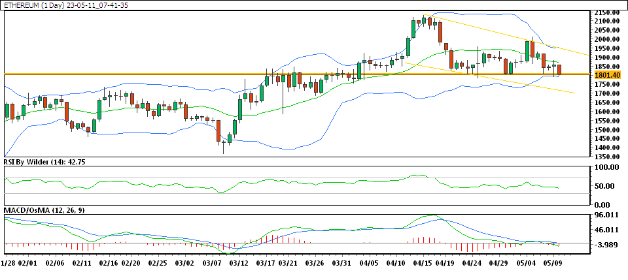Viewport: 628px width, 280px height.
Task: Click the 03/07 date label
Action: (x=212, y=264)
